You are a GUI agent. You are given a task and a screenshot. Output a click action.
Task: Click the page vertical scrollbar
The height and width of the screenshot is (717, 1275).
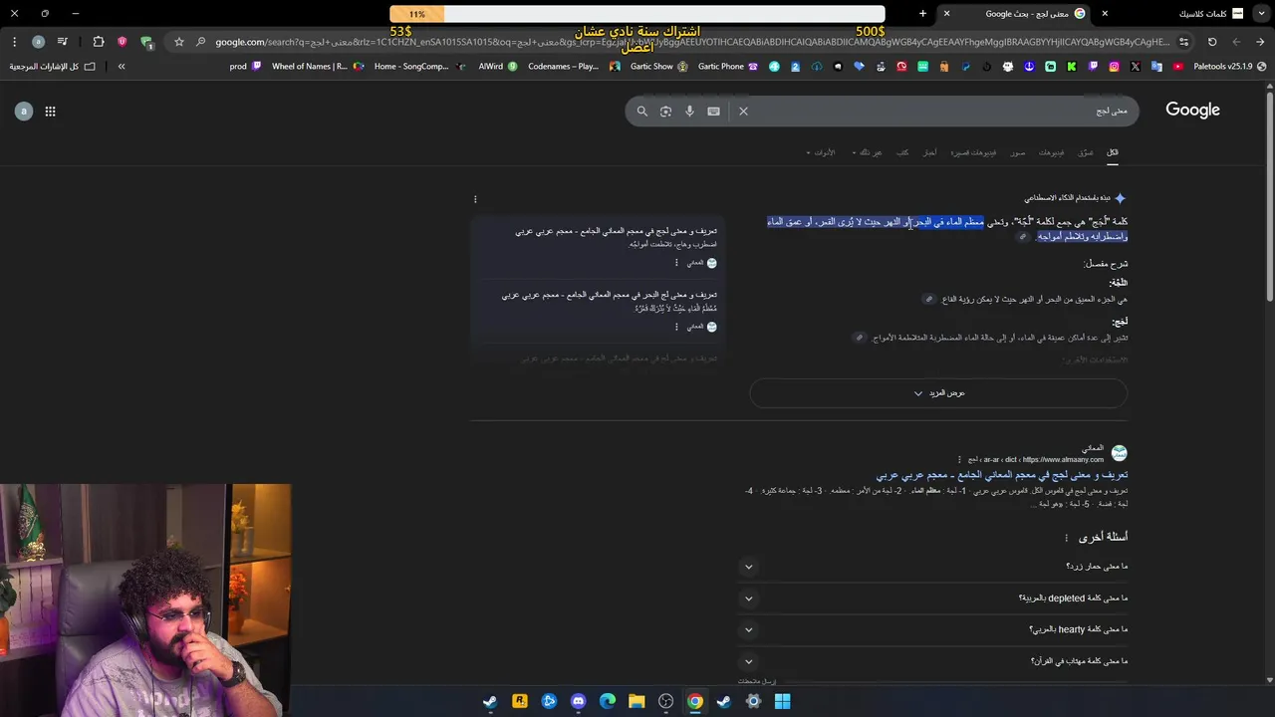[1269, 194]
